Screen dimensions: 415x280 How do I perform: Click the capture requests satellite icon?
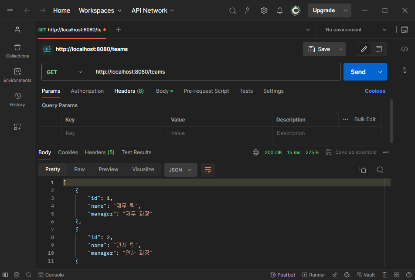point(335,275)
